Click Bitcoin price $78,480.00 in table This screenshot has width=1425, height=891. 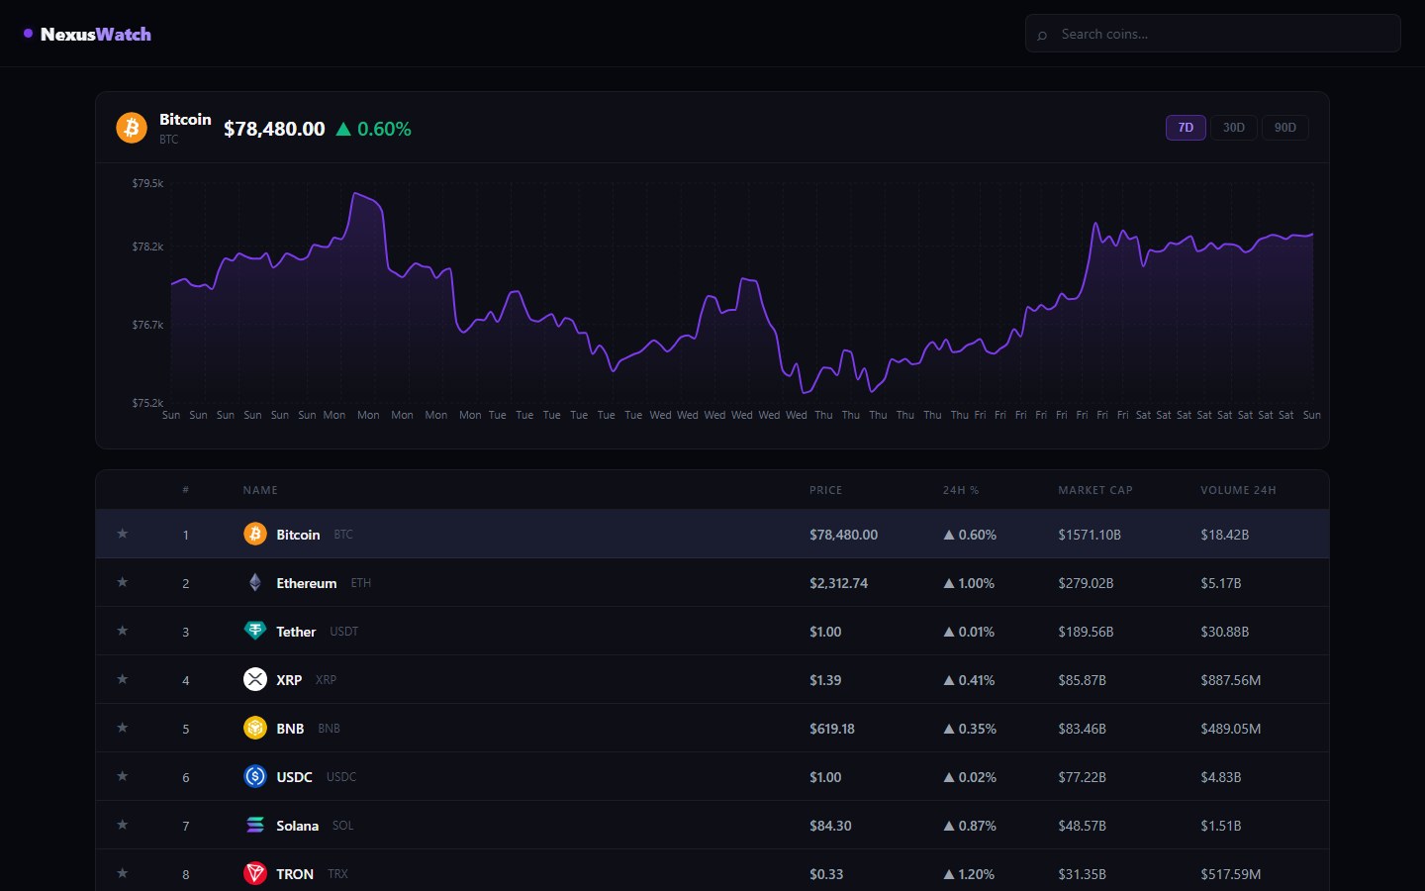tap(843, 535)
